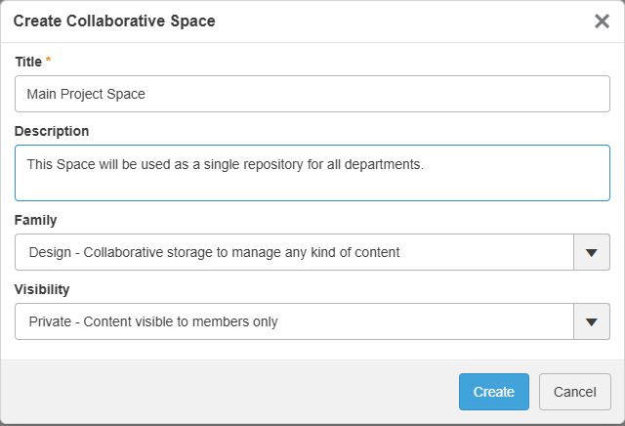Close the Create Collaborative Space dialog
The image size is (625, 426).
[x=602, y=21]
